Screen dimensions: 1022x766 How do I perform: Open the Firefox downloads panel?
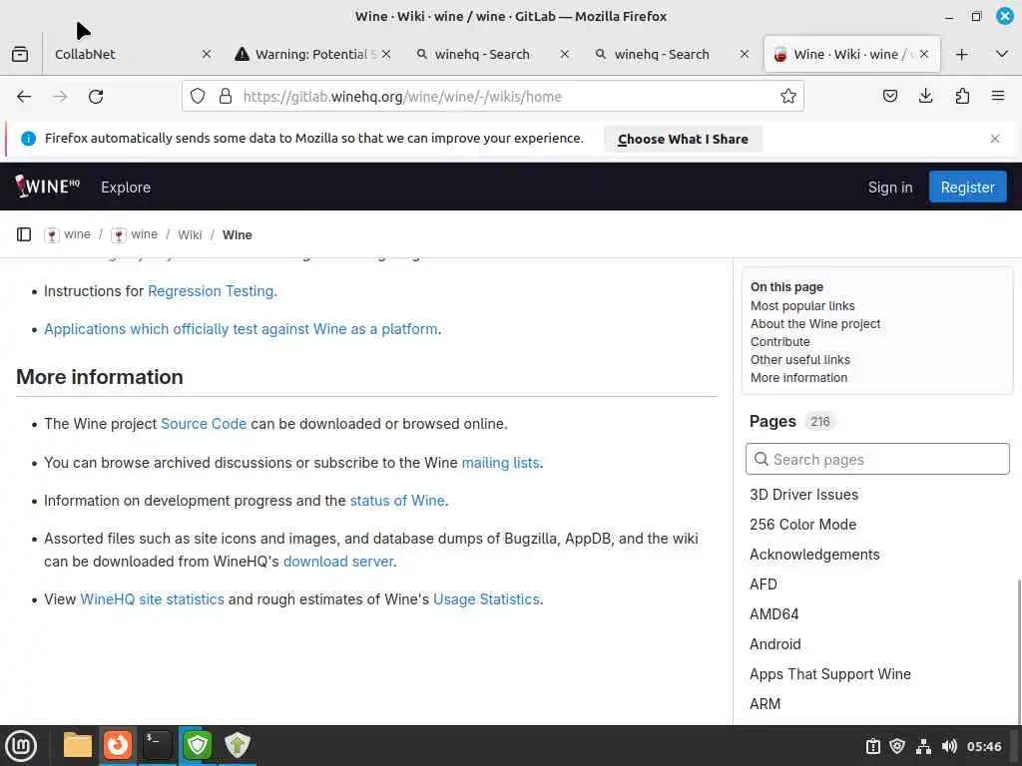(x=925, y=97)
